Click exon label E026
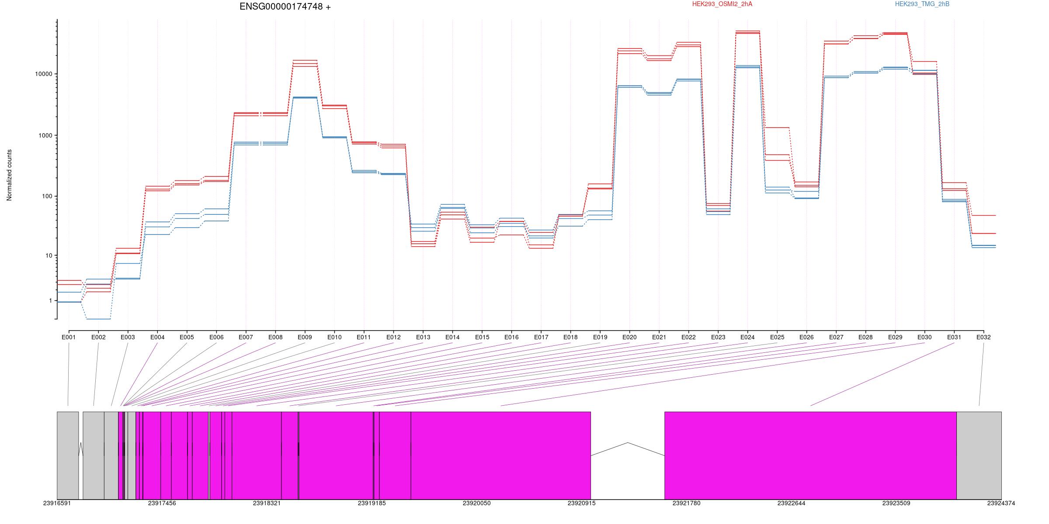The image size is (1049, 524). (x=806, y=337)
